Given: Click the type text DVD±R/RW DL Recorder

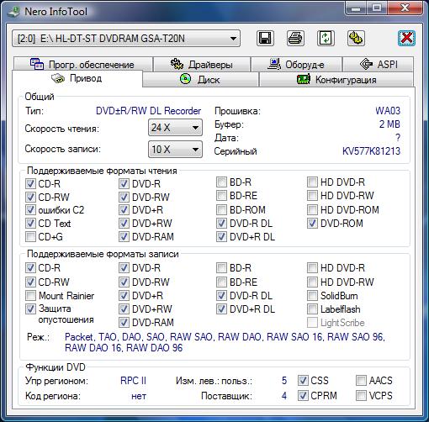Looking at the screenshot, I should coord(148,111).
